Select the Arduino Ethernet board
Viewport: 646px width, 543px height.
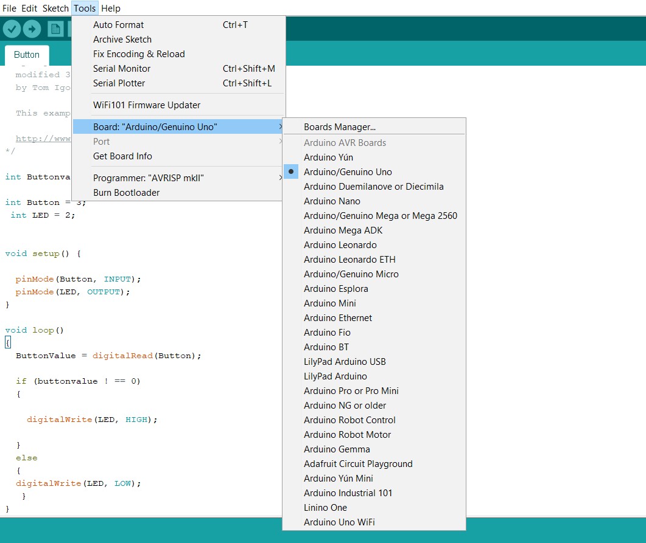pos(374,318)
